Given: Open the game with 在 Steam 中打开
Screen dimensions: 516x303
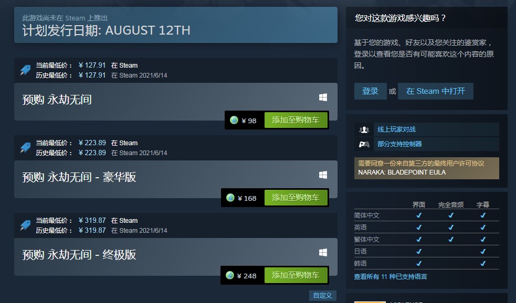Looking at the screenshot, I should [x=435, y=91].
